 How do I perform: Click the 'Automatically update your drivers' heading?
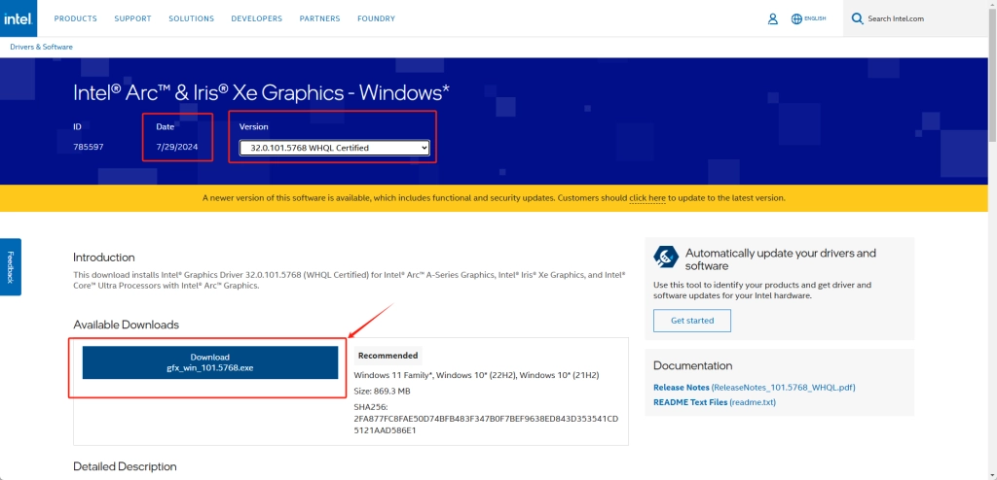(x=780, y=259)
